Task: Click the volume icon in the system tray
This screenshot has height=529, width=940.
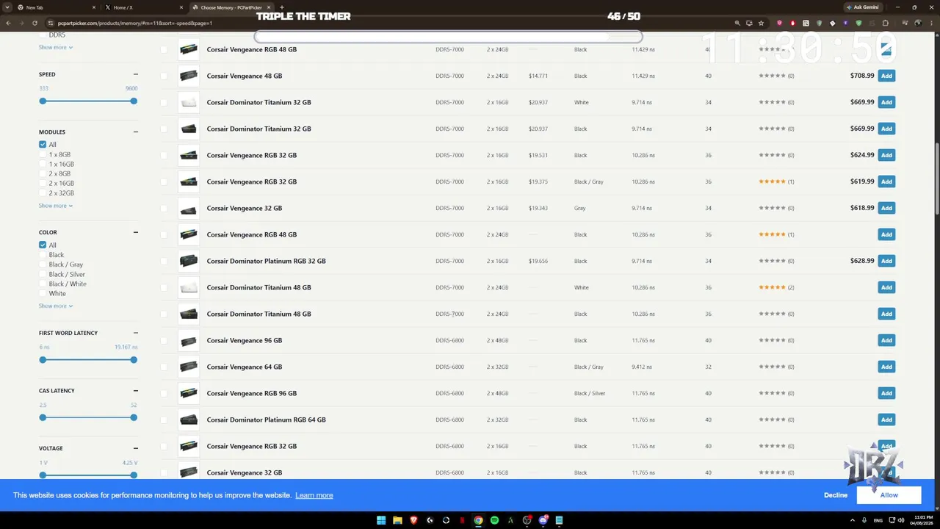Action: click(901, 520)
